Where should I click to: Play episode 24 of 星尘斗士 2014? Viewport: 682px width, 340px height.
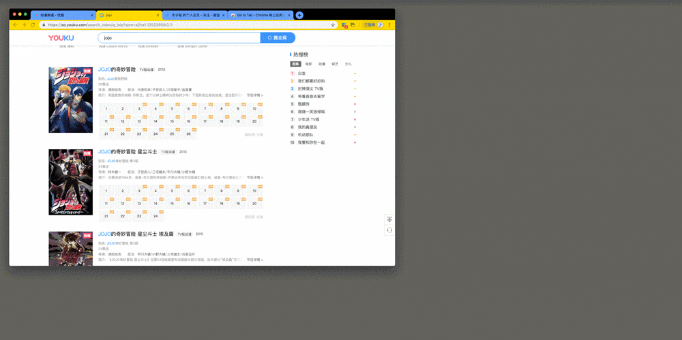coord(155,216)
